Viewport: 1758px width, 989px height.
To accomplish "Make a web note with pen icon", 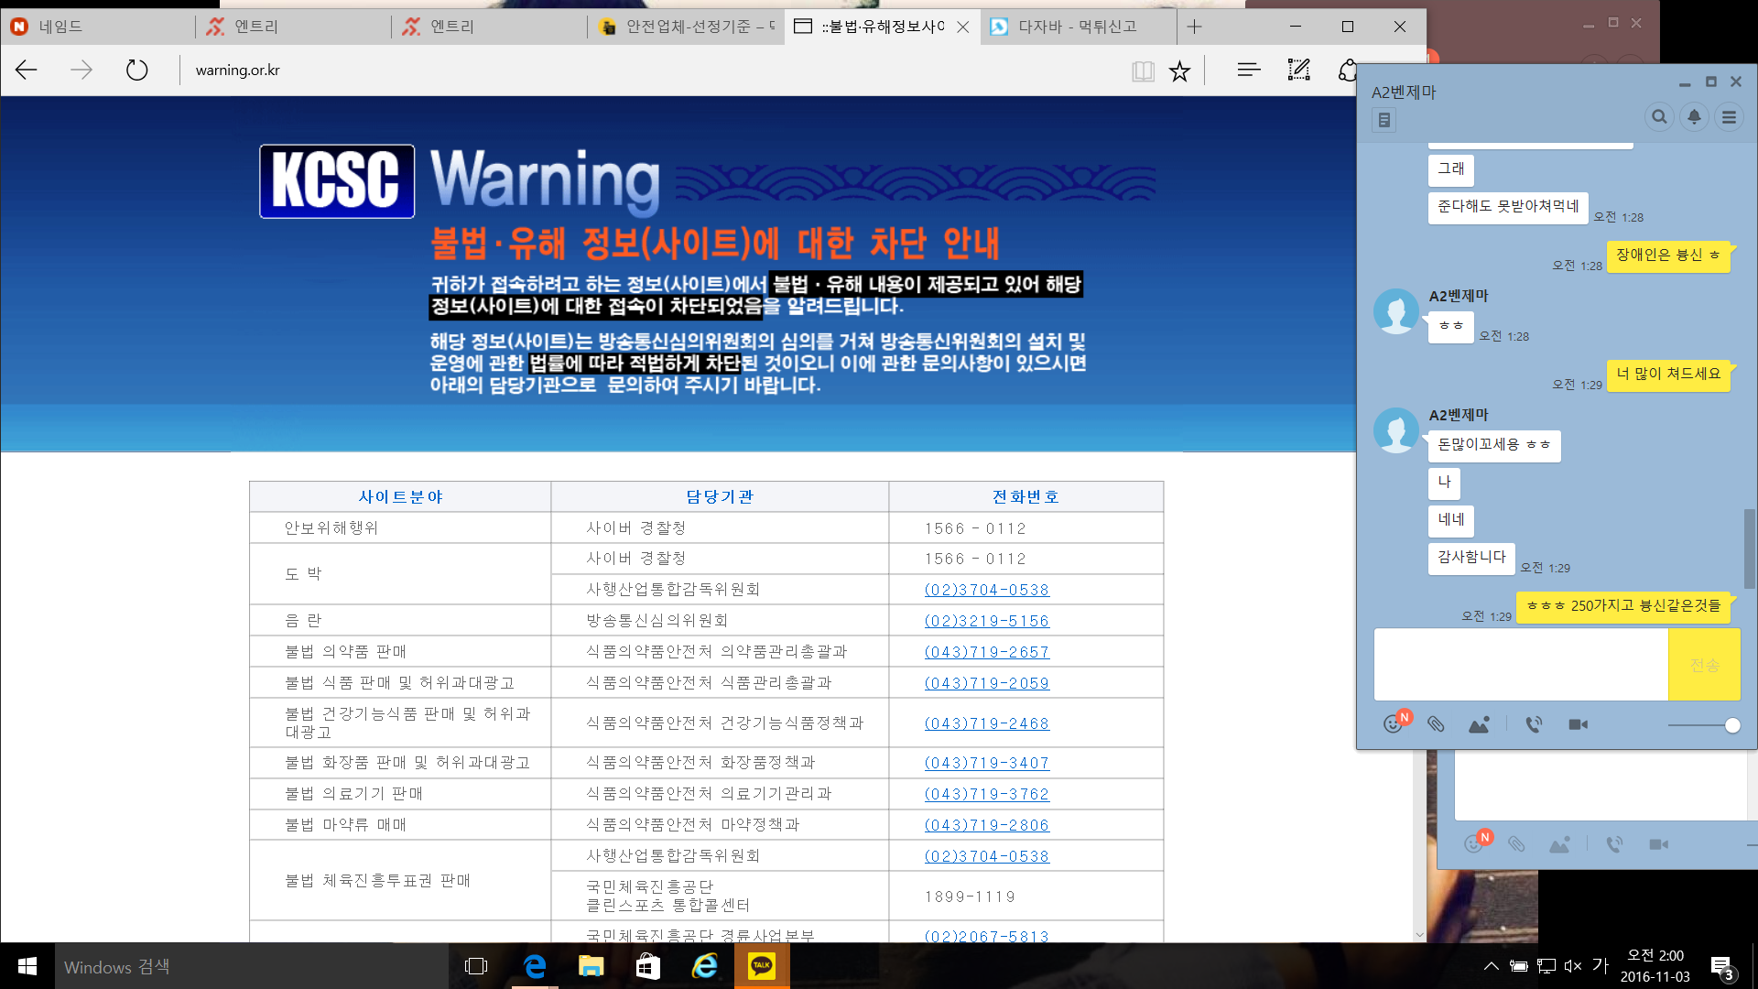I will [x=1298, y=70].
